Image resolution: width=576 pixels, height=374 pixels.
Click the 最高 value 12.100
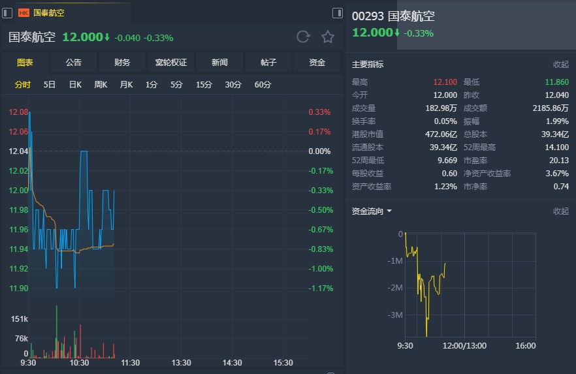coord(445,82)
